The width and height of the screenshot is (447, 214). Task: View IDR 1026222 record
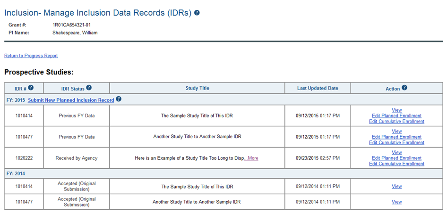[397, 152]
